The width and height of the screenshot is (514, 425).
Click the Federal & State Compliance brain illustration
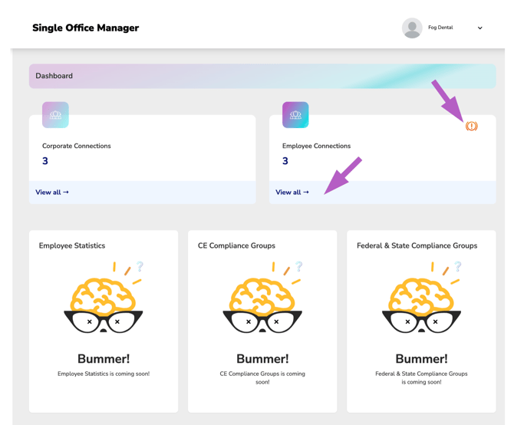pos(422,297)
